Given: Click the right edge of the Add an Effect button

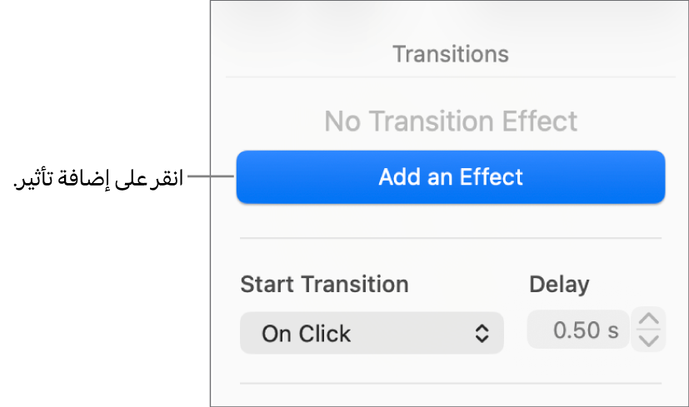Looking at the screenshot, I should tap(657, 177).
